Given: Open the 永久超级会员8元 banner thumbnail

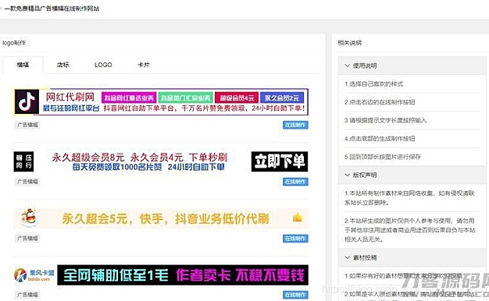Looking at the screenshot, I should coord(161,161).
